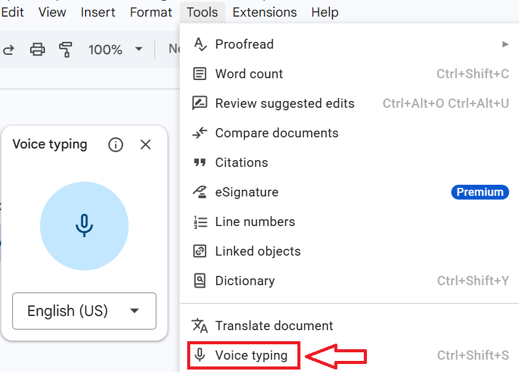Choose the Translate document menu entry
The height and width of the screenshot is (372, 519).
tap(350, 326)
